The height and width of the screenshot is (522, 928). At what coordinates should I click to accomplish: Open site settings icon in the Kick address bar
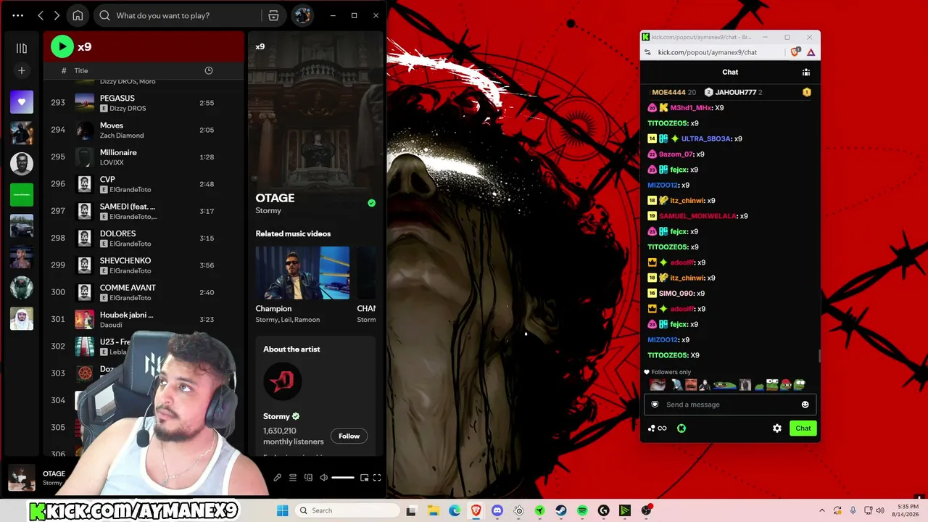[647, 52]
